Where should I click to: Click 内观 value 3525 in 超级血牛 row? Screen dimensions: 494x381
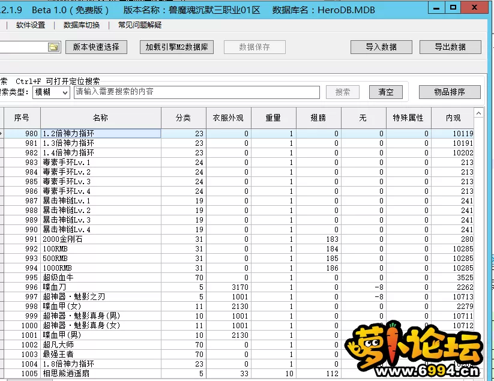[x=453, y=277]
